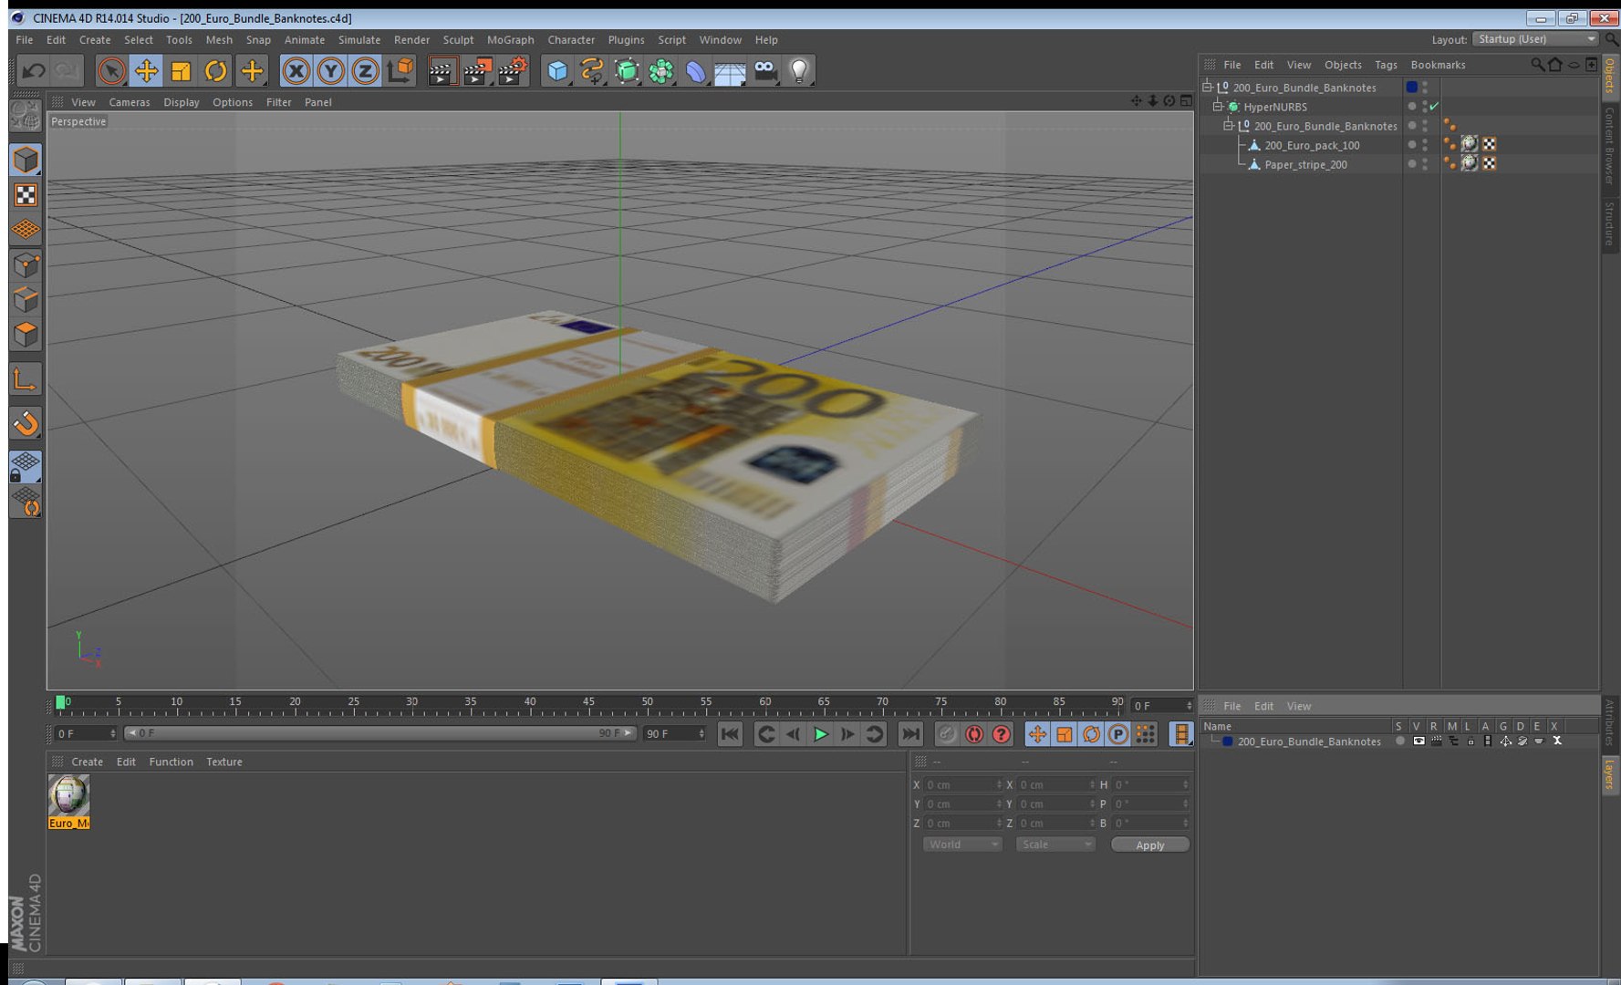
Task: Toggle layer visibility for 200_Euro_Bundle_Banknotes
Action: [1418, 741]
